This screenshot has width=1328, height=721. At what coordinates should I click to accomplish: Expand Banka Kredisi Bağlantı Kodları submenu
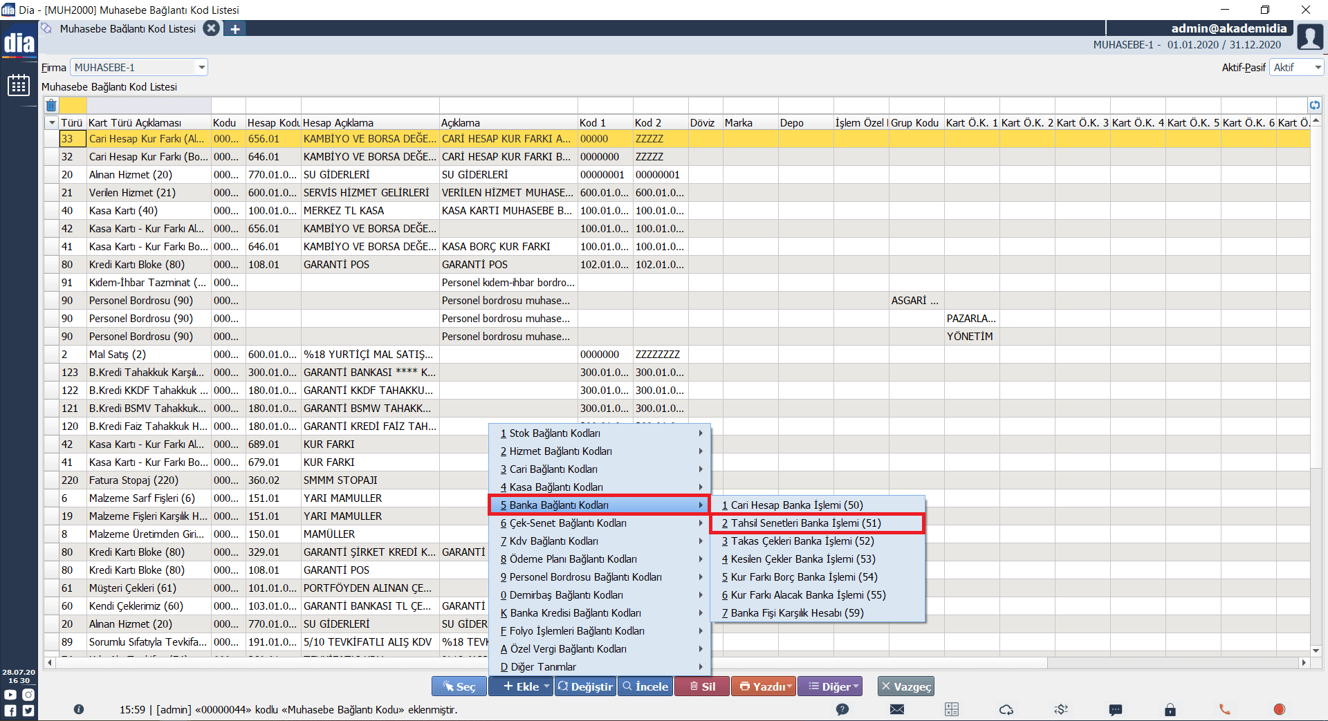point(600,613)
